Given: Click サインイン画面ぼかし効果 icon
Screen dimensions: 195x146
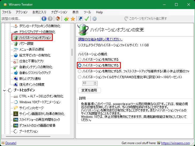Looking at the screenshot, I should [x=16, y=114].
